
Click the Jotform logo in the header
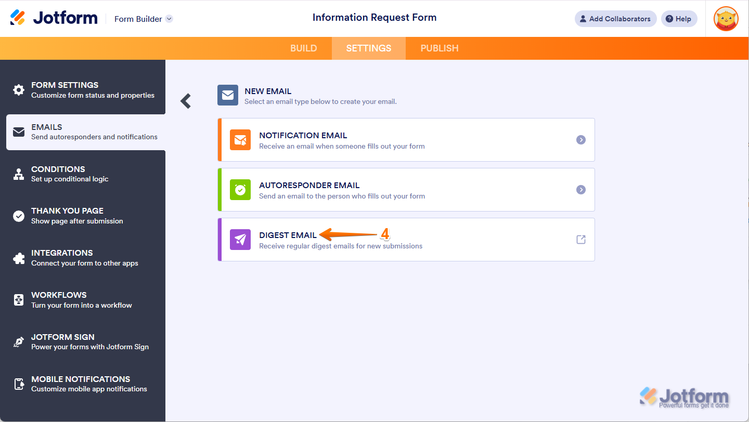[54, 18]
